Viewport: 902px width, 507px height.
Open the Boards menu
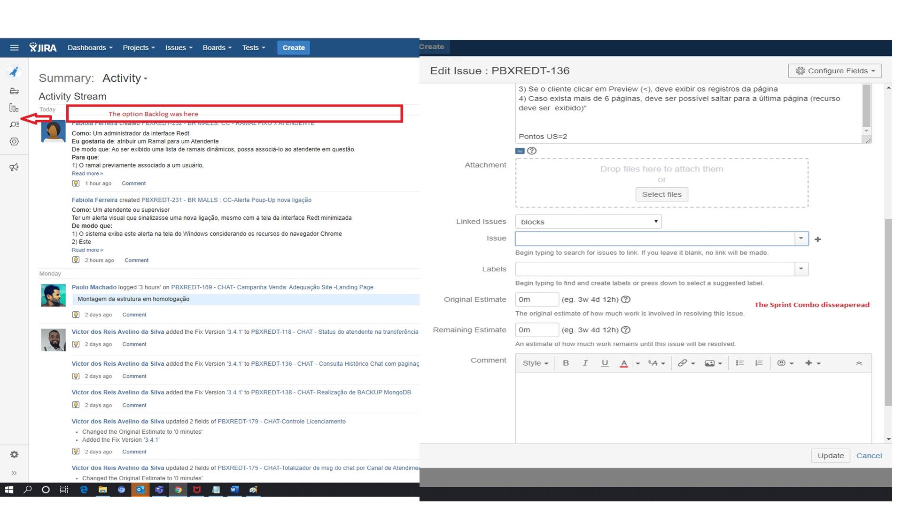tap(217, 47)
